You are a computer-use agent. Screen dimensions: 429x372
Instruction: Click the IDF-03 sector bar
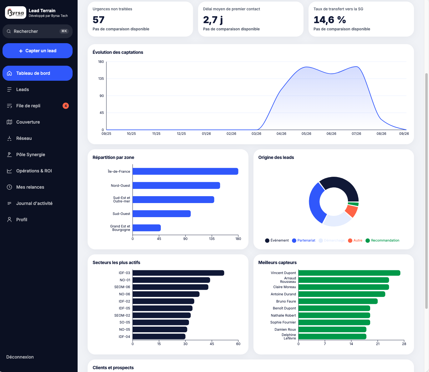178,273
